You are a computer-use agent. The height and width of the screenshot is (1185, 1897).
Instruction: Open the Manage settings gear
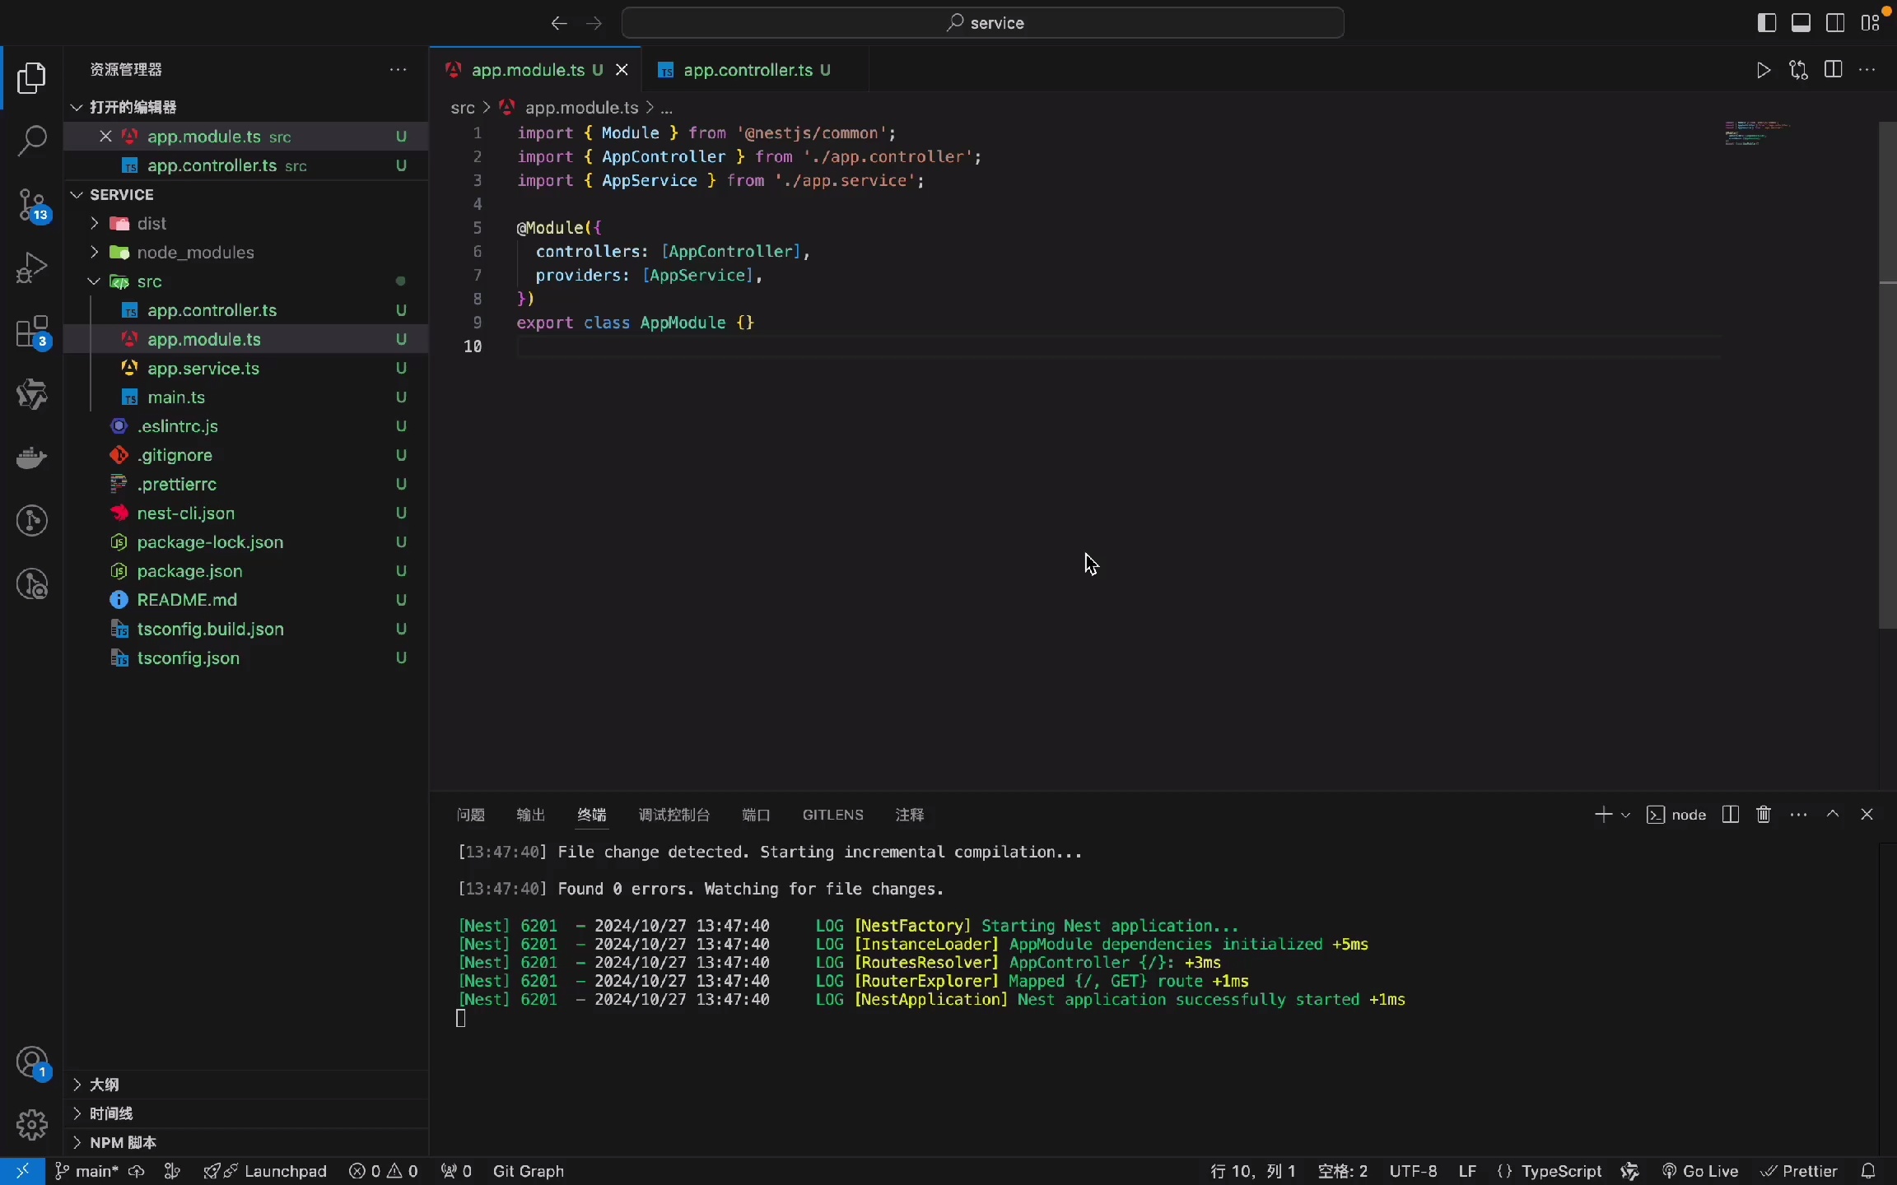(32, 1125)
